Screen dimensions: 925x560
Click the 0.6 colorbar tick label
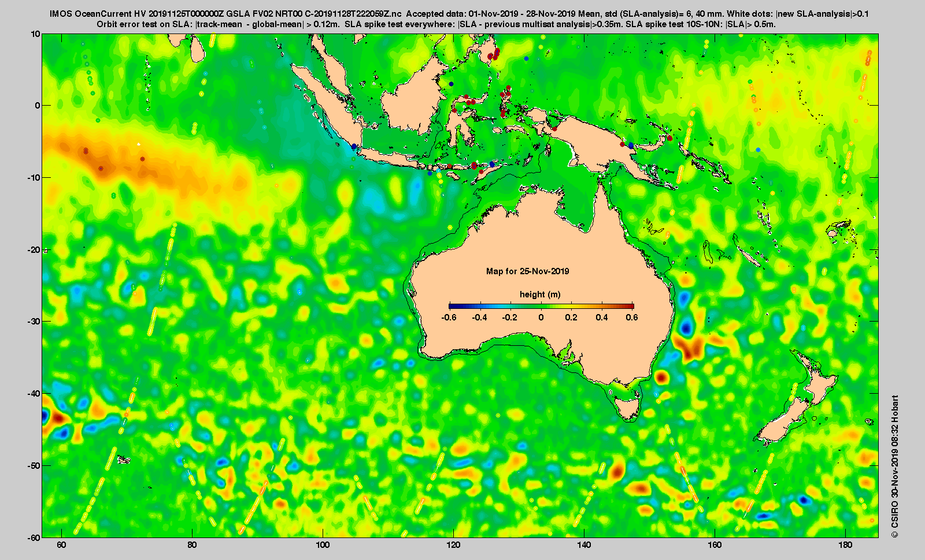click(632, 318)
